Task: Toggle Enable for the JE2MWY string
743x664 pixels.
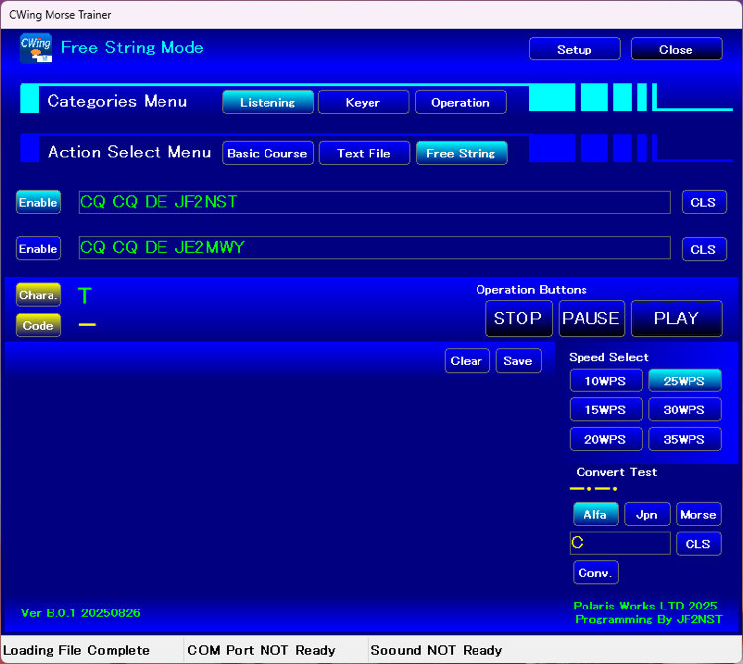Action: pyautogui.click(x=38, y=248)
